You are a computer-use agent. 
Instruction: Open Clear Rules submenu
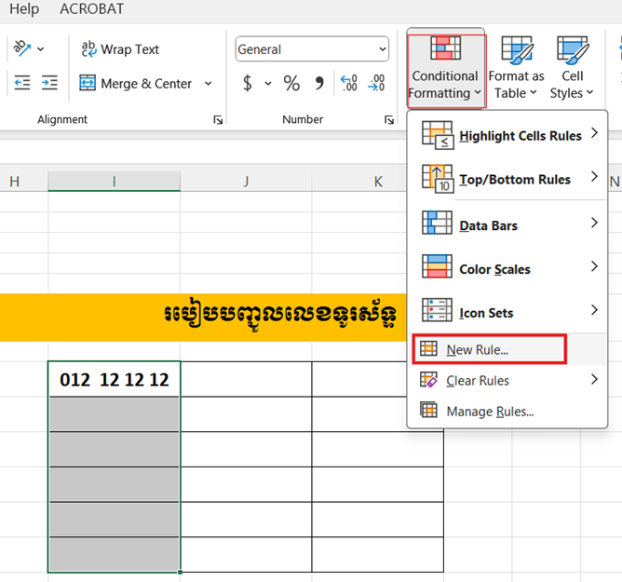point(507,381)
